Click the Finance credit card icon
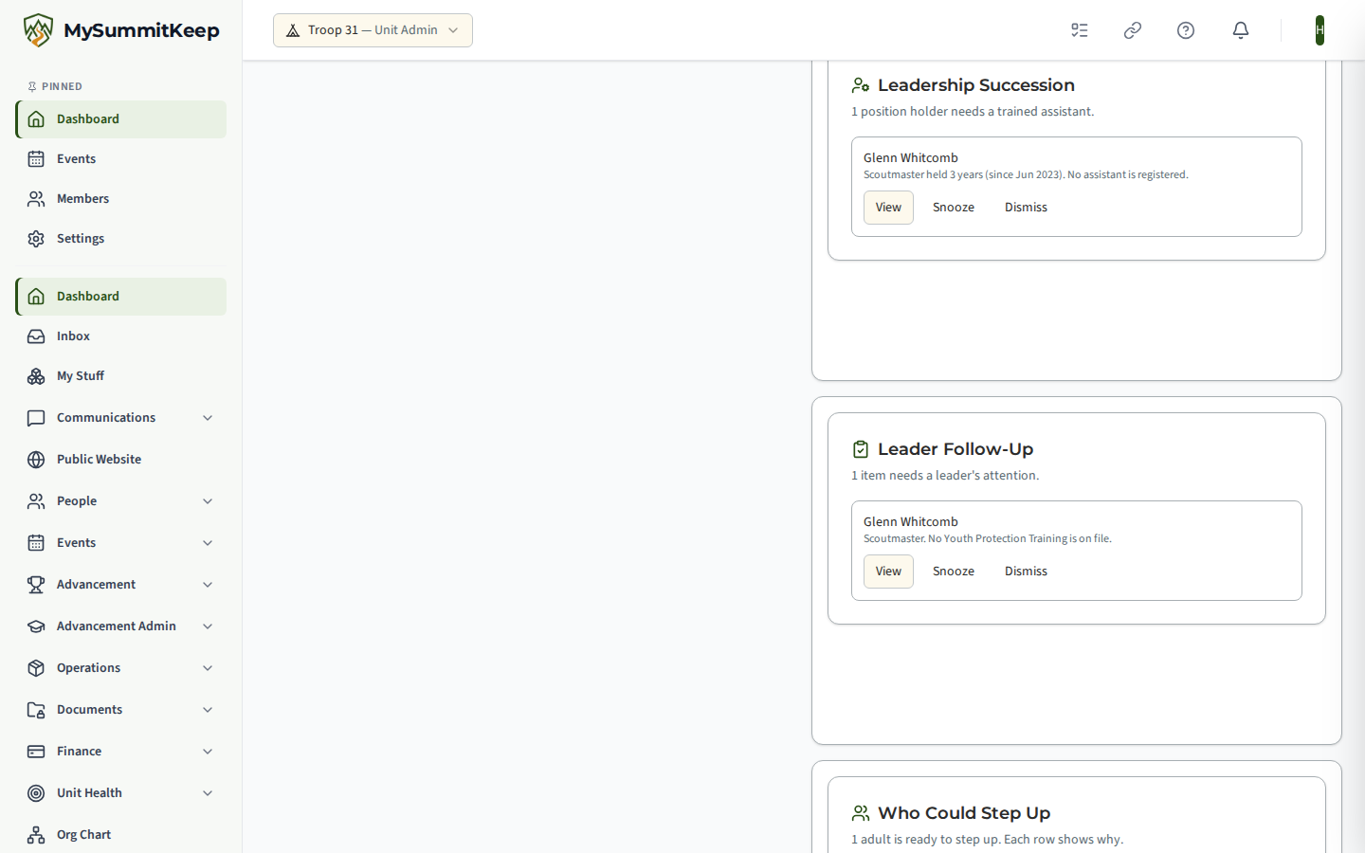The width and height of the screenshot is (1365, 853). point(36,752)
